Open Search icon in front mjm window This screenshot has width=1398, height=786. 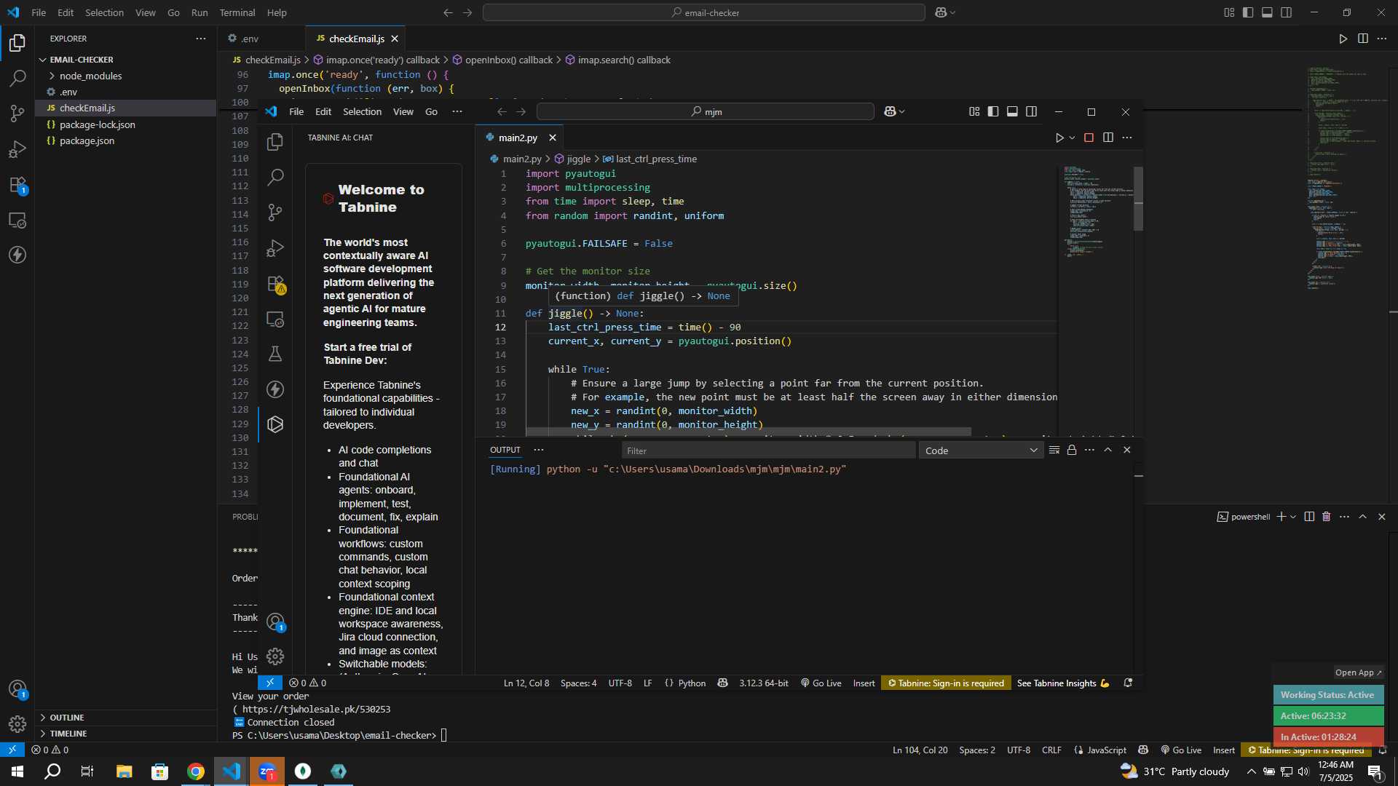click(275, 177)
